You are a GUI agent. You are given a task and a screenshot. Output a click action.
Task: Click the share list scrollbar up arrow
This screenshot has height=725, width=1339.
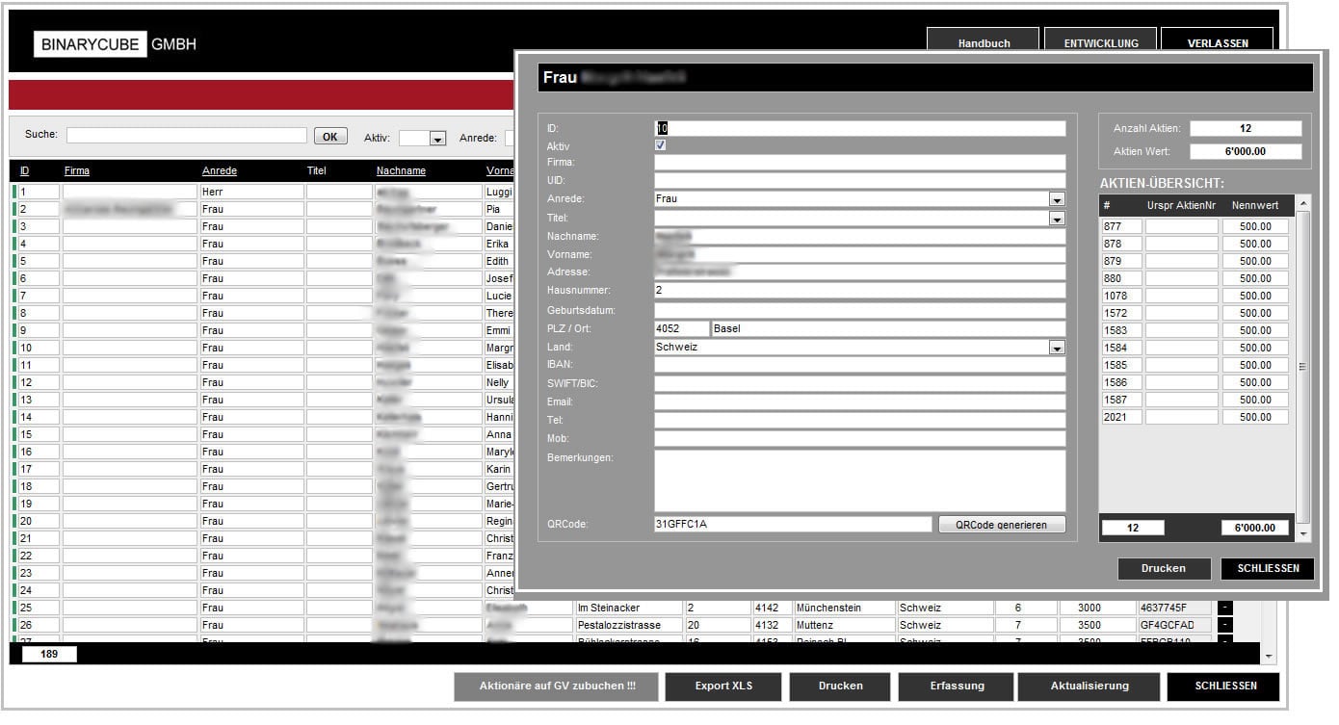click(x=1303, y=203)
